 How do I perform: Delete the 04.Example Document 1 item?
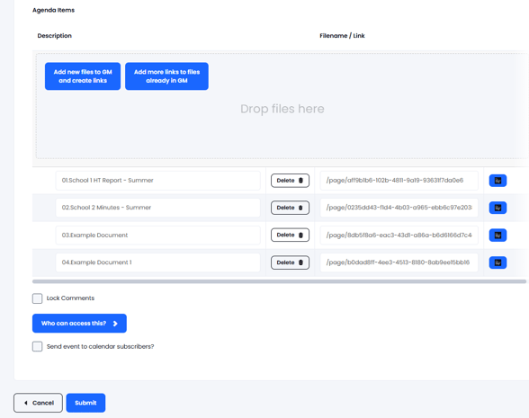pos(290,262)
